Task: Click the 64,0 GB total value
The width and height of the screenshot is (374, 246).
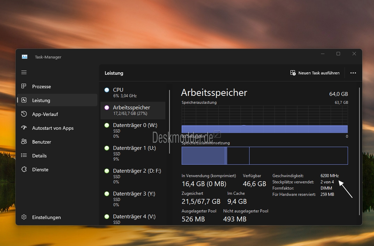Action: 338,94
